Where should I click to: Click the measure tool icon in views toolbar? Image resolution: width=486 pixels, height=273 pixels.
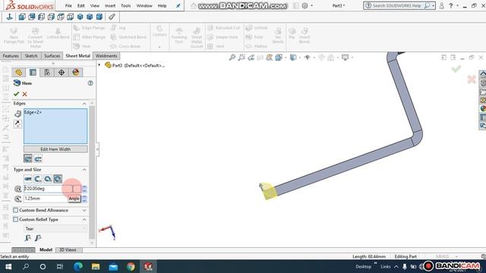click(112, 17)
